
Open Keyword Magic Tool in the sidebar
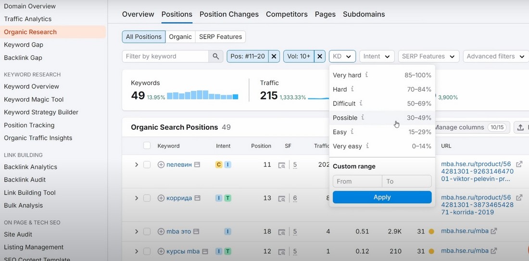[34, 99]
